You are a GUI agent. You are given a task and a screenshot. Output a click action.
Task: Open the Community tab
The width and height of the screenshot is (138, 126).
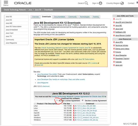[x=72, y=17]
